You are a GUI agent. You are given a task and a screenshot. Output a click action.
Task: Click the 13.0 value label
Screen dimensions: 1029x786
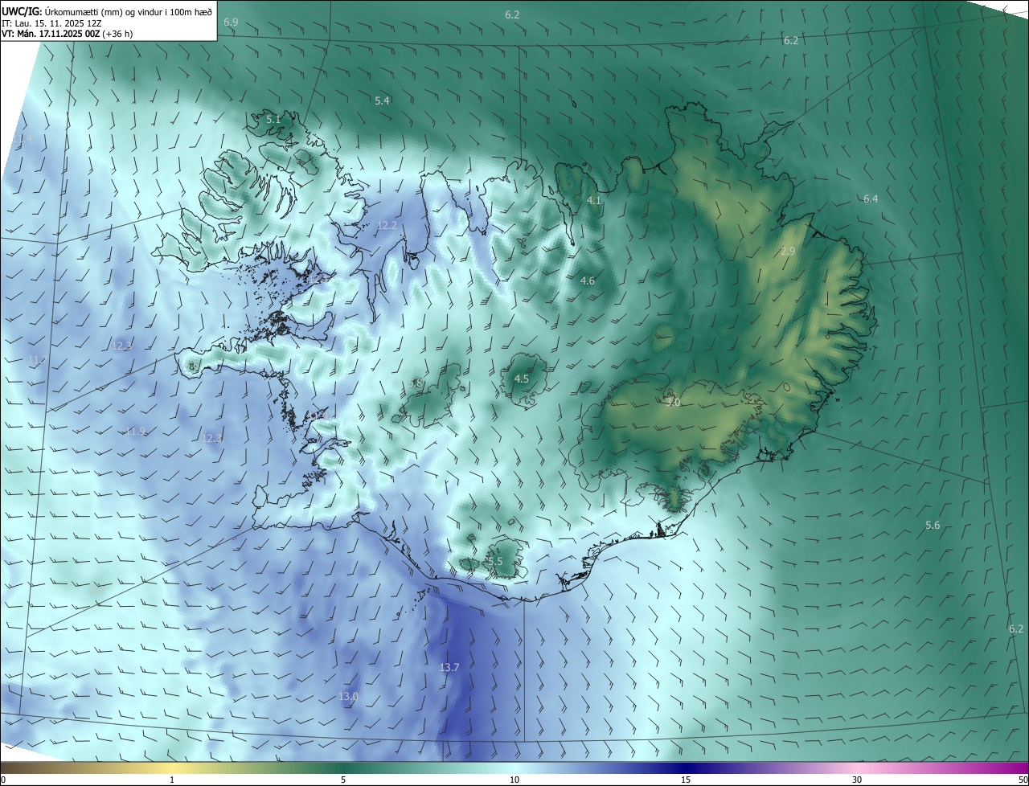coord(348,696)
